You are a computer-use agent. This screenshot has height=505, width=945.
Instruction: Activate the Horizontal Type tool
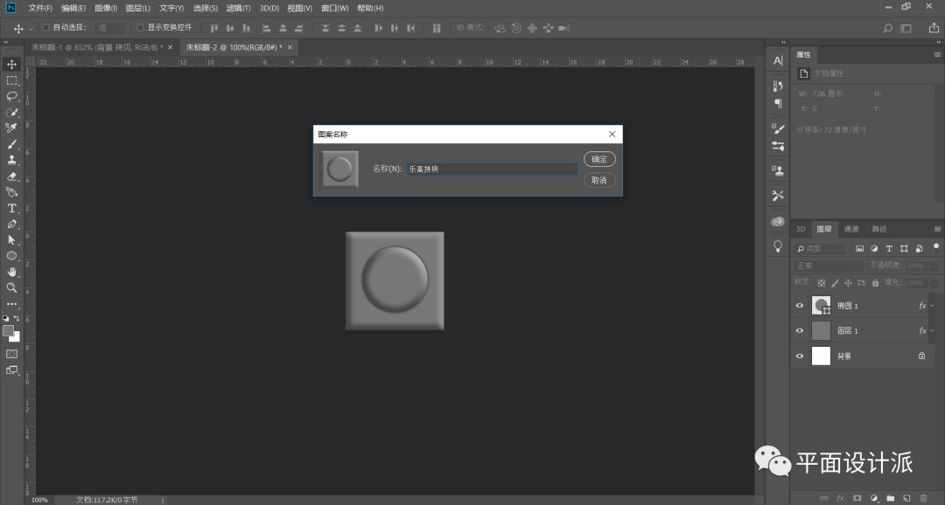click(x=12, y=208)
